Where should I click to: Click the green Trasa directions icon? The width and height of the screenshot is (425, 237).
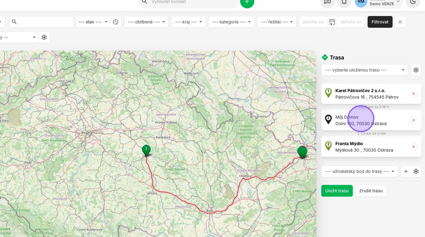(325, 57)
